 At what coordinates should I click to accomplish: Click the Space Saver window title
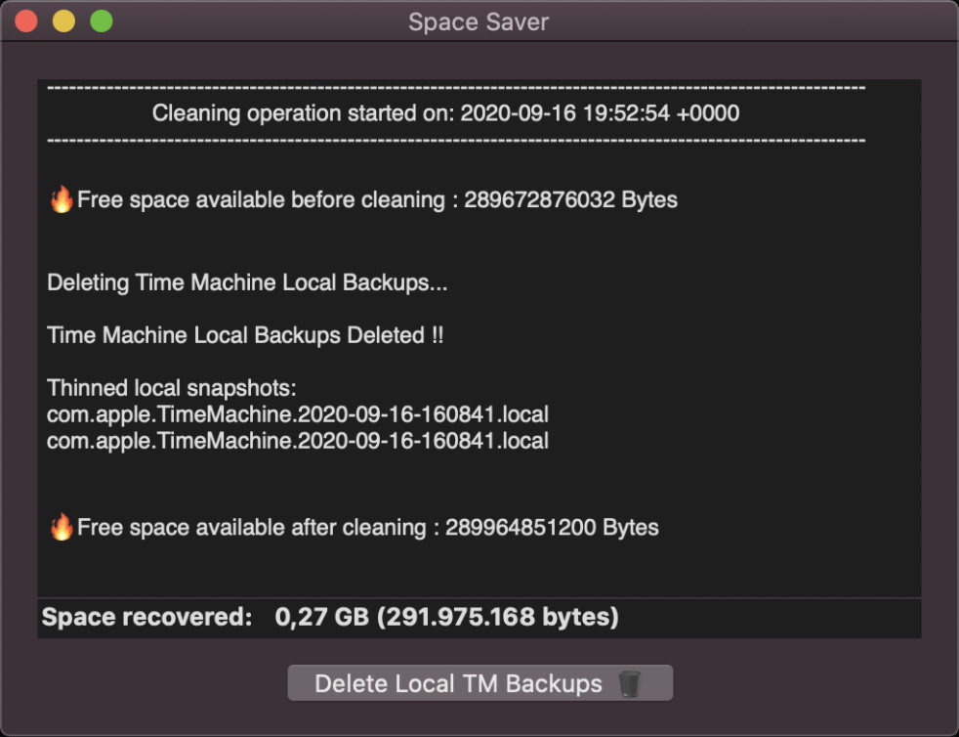(x=479, y=22)
